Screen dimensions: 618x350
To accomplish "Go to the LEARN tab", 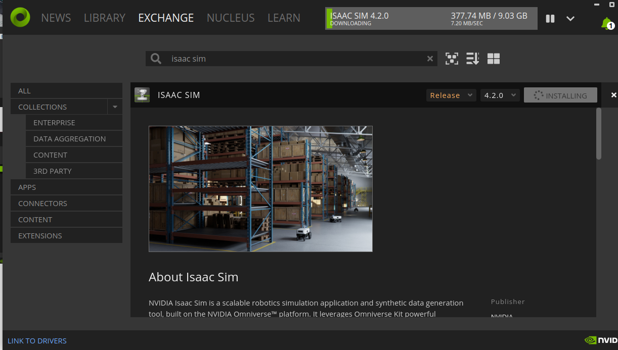I will pos(284,18).
